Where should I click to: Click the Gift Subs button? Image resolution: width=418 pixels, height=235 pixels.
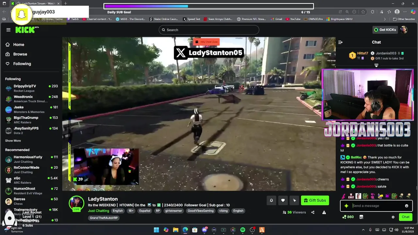315,200
